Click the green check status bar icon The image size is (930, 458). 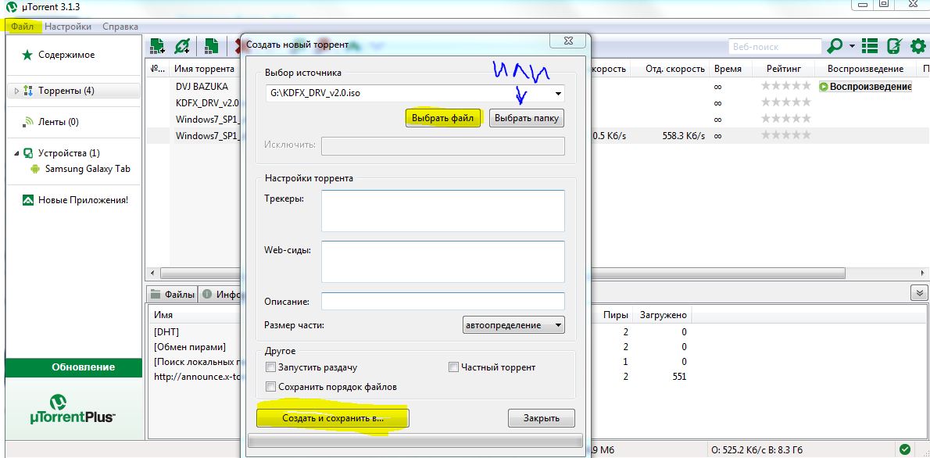pos(904,449)
